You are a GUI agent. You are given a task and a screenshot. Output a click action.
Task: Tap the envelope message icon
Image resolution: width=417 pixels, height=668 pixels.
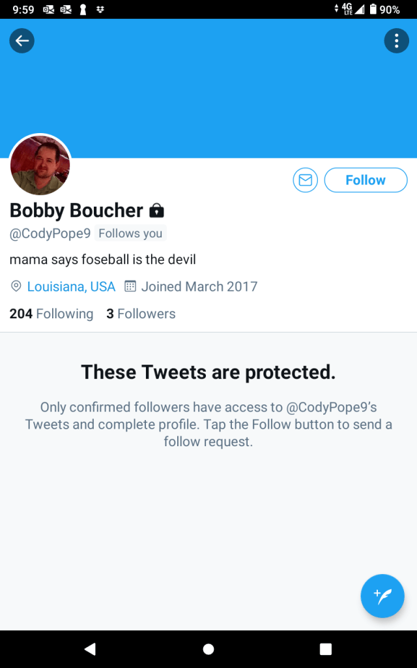point(305,180)
